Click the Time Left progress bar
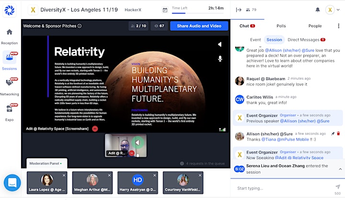This screenshot has height=200, width=345. pyautogui.click(x=197, y=13)
